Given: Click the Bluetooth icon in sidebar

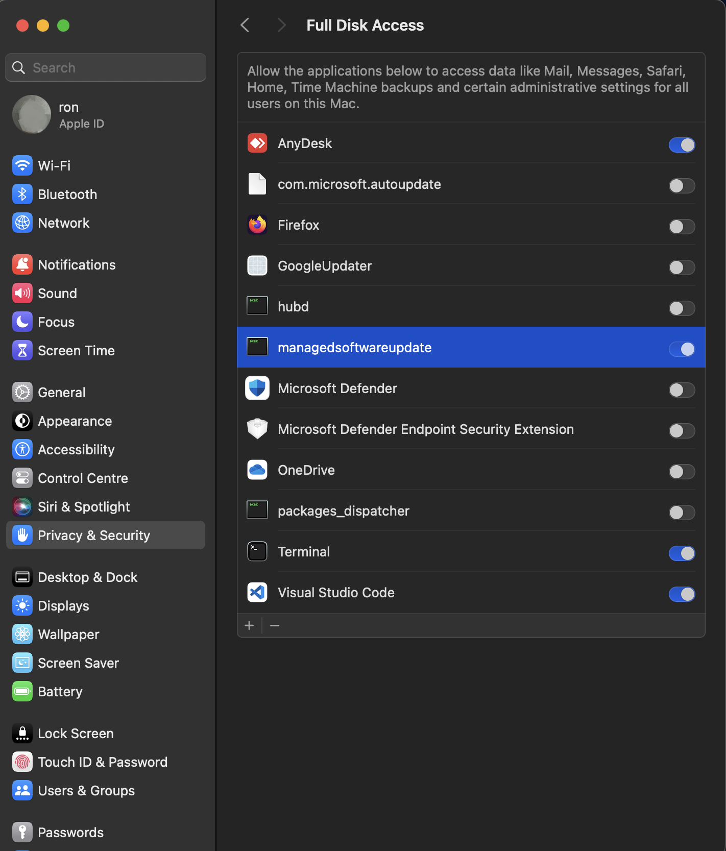Looking at the screenshot, I should pyautogui.click(x=22, y=194).
